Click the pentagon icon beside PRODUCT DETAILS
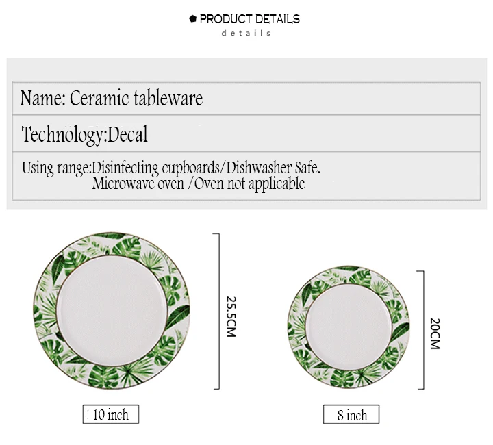This screenshot has height=445, width=493. [x=192, y=19]
